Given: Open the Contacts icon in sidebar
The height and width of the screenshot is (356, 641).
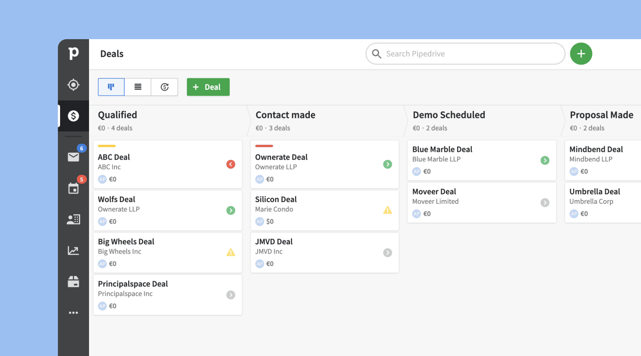Looking at the screenshot, I should [x=73, y=219].
